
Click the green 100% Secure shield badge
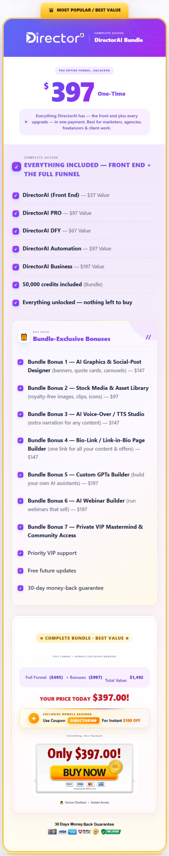pyautogui.click(x=111, y=832)
